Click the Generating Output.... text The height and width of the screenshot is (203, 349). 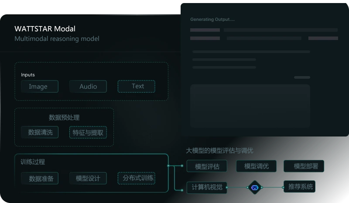coord(212,19)
